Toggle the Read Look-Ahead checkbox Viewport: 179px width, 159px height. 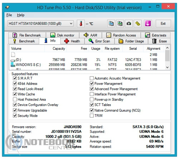coord(15,89)
